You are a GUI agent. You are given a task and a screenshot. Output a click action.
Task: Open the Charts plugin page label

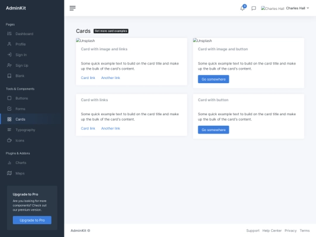[20, 163]
